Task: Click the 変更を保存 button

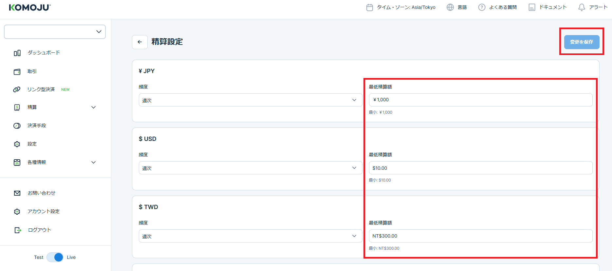Action: click(582, 42)
